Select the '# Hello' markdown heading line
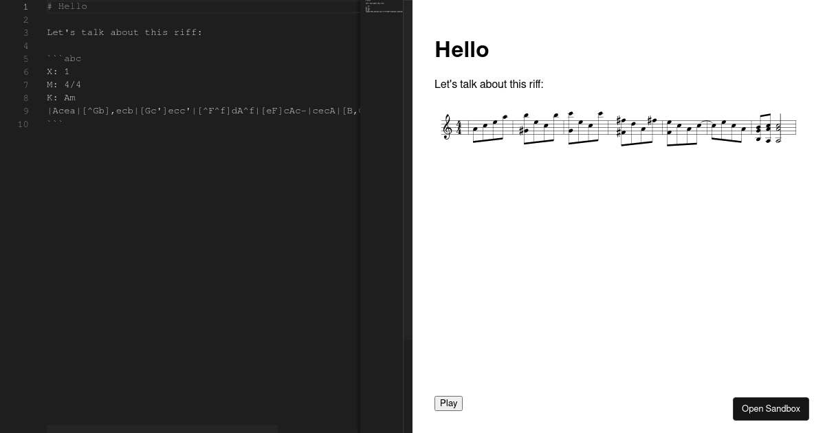 pyautogui.click(x=67, y=6)
